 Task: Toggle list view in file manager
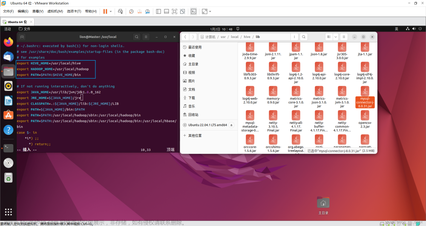[329, 37]
